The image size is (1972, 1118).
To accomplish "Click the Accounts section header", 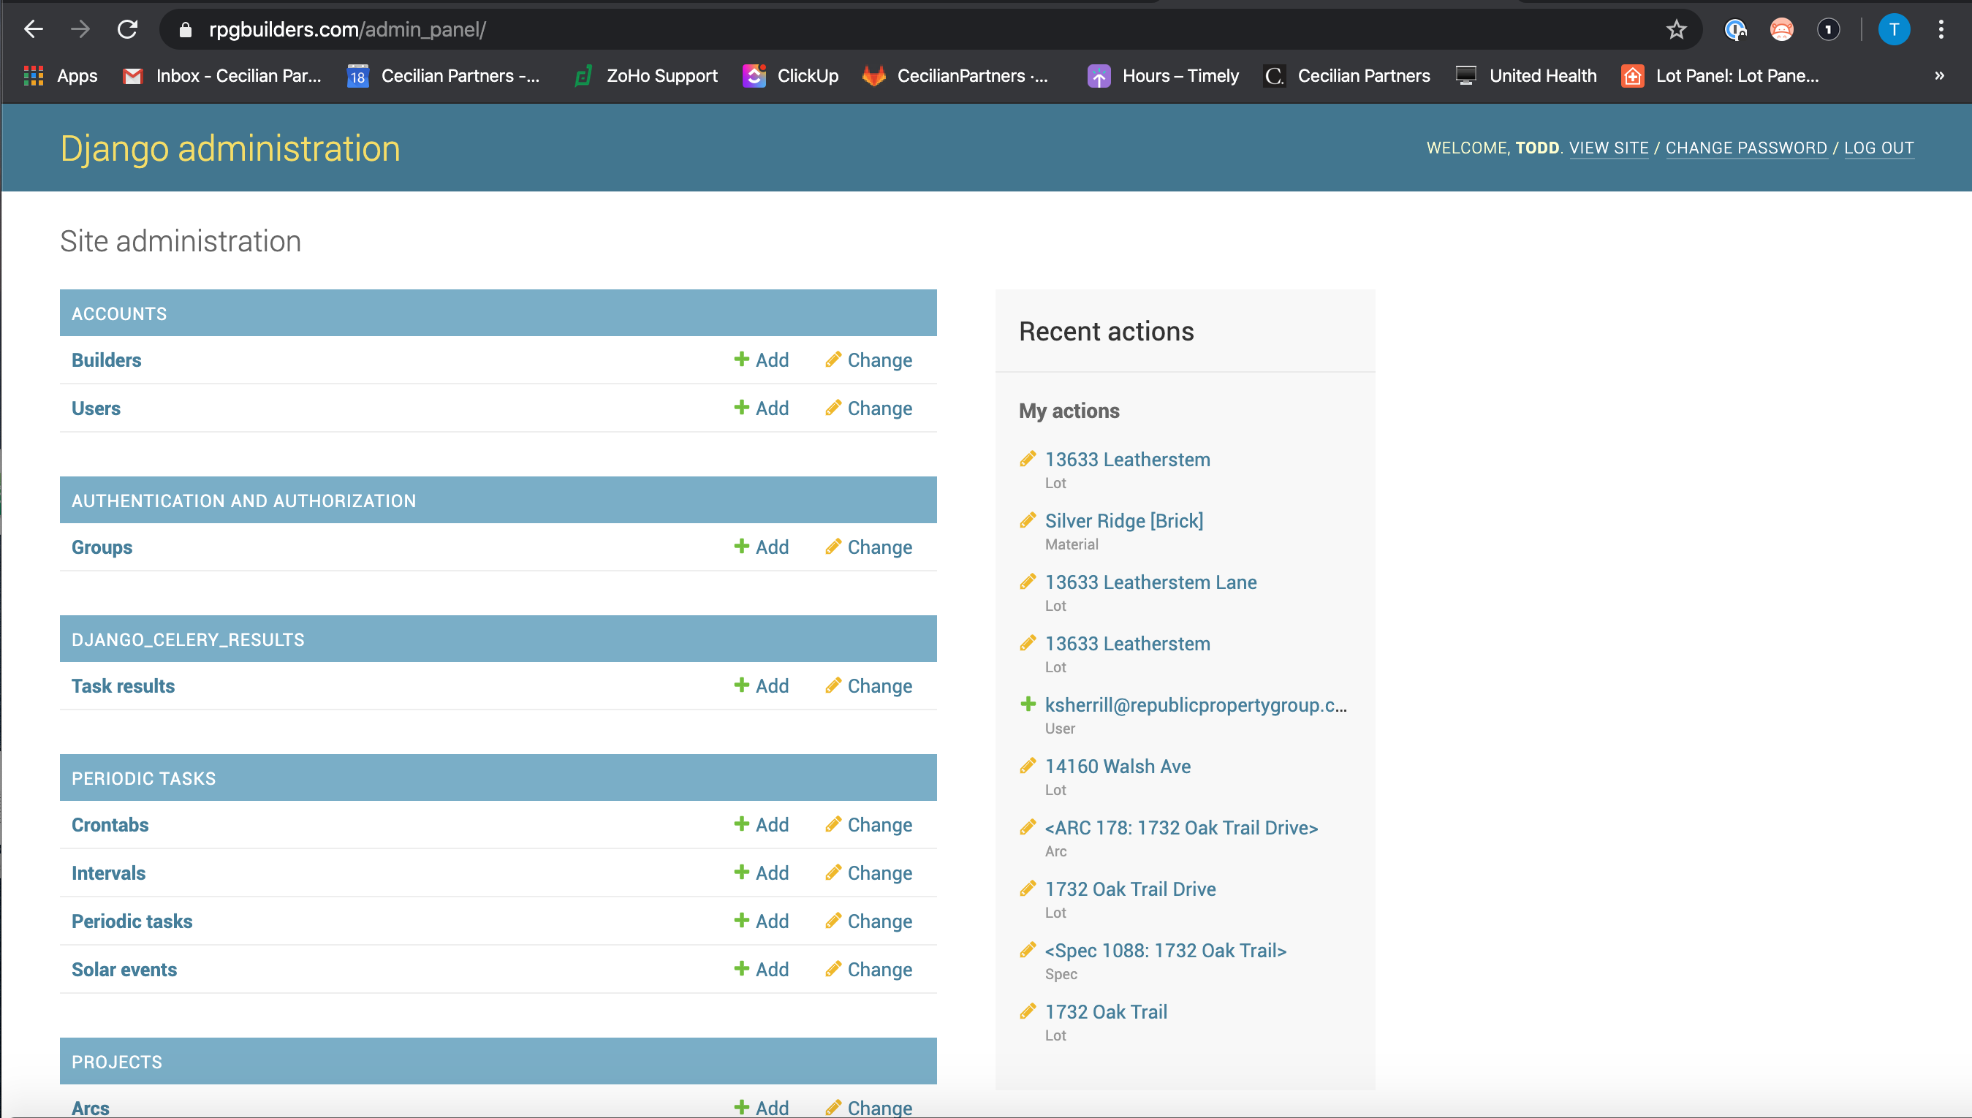I will pyautogui.click(x=119, y=313).
